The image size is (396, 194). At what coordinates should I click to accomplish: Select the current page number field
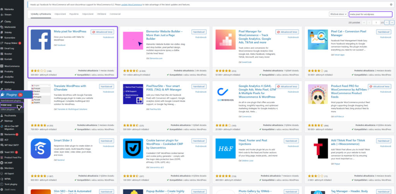click(x=376, y=23)
